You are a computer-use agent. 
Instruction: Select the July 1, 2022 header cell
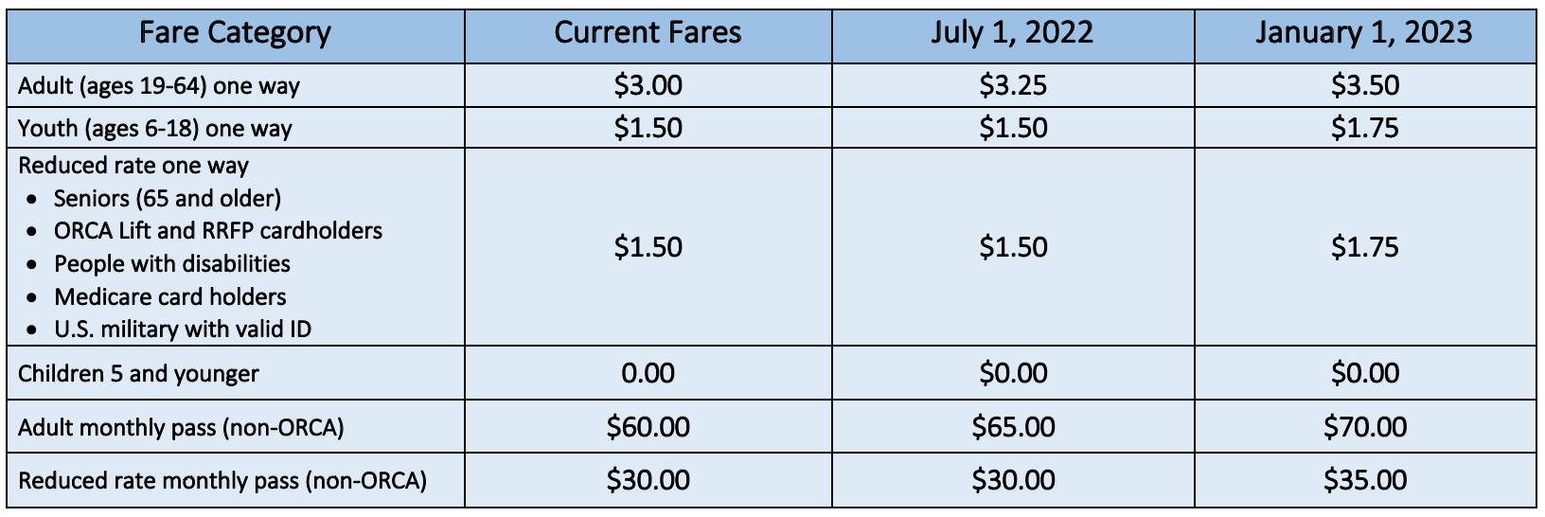[1012, 33]
